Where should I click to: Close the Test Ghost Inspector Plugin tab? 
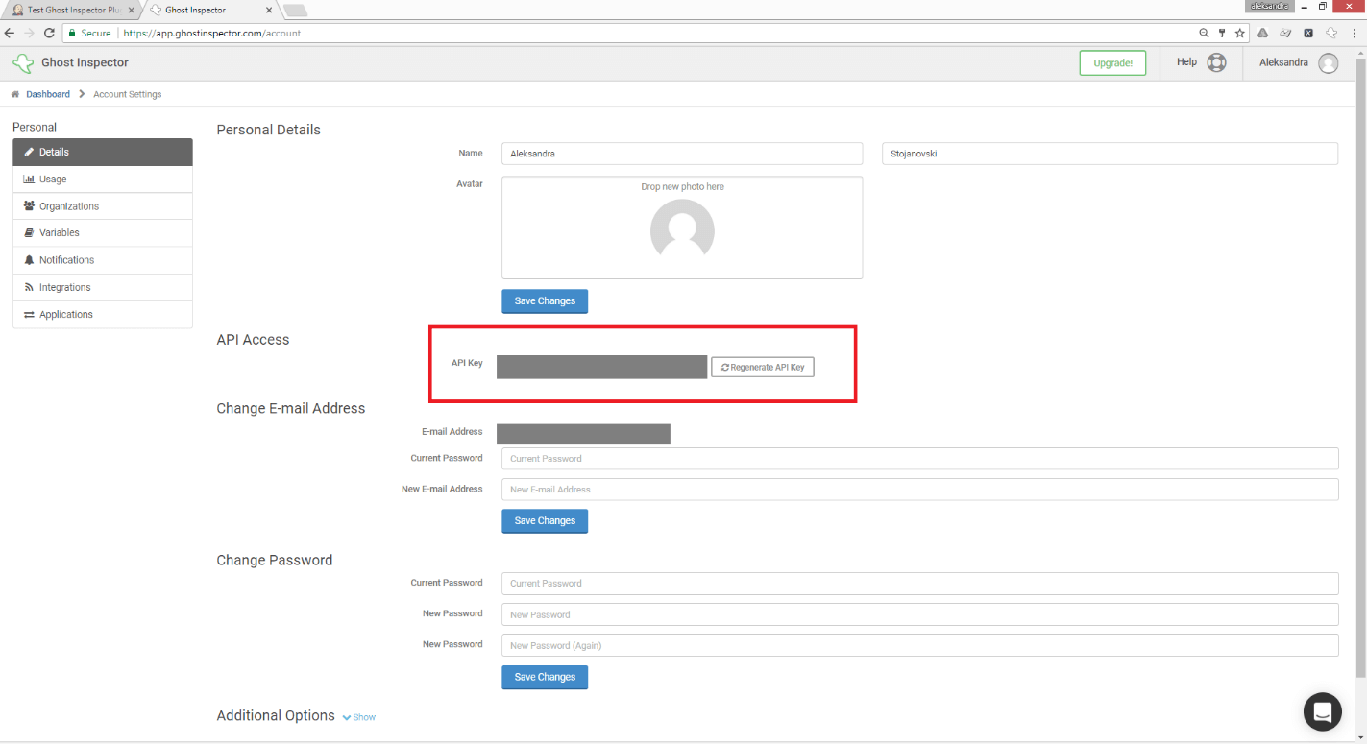[x=131, y=11]
